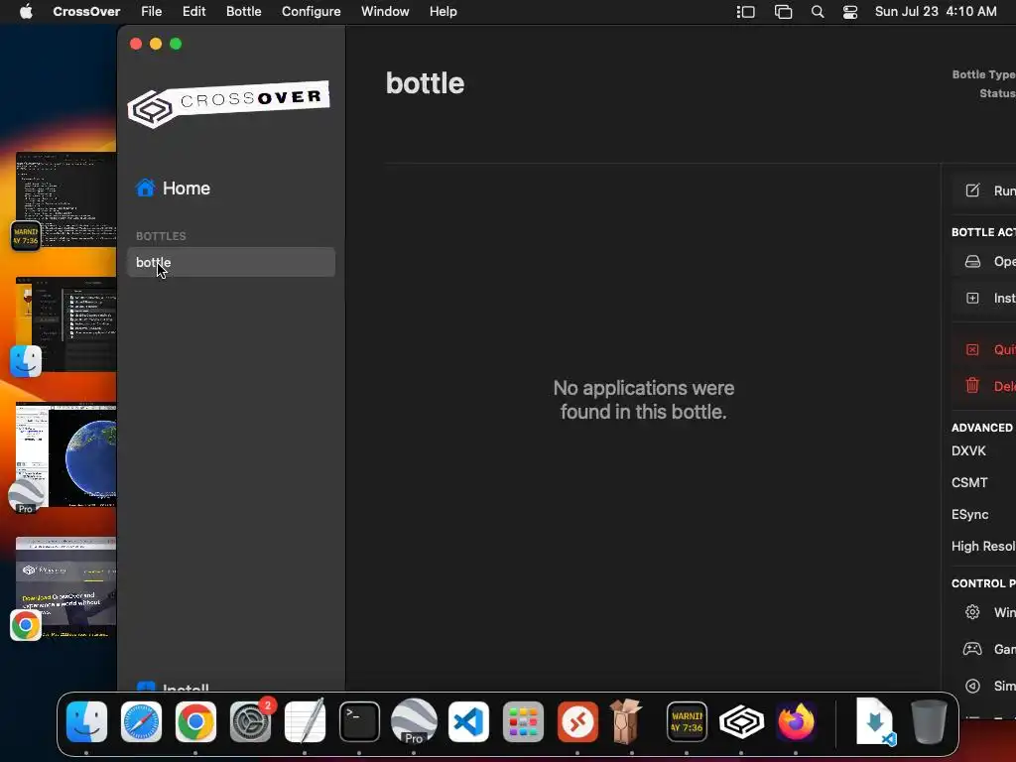Open Finder from the Dock
This screenshot has height=762, width=1016.
tap(87, 722)
